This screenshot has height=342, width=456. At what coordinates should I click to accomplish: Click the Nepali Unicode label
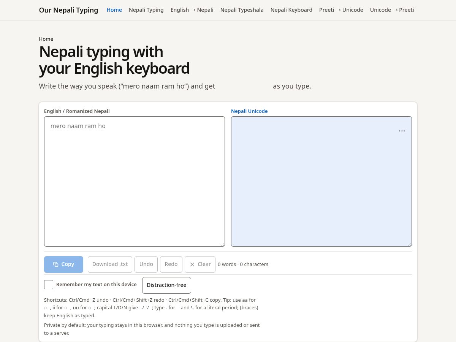(249, 111)
